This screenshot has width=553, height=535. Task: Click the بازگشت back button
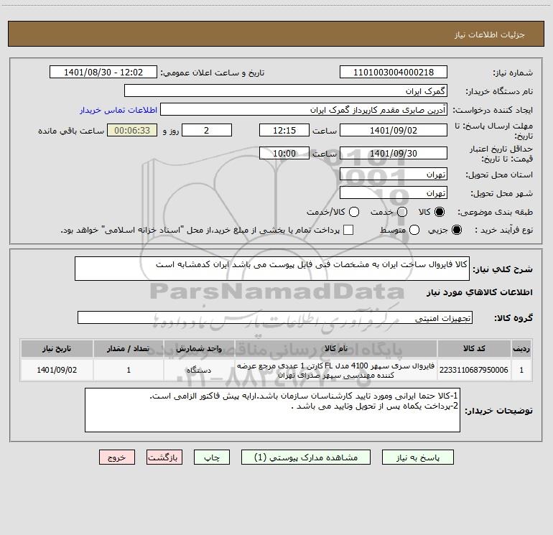164,457
